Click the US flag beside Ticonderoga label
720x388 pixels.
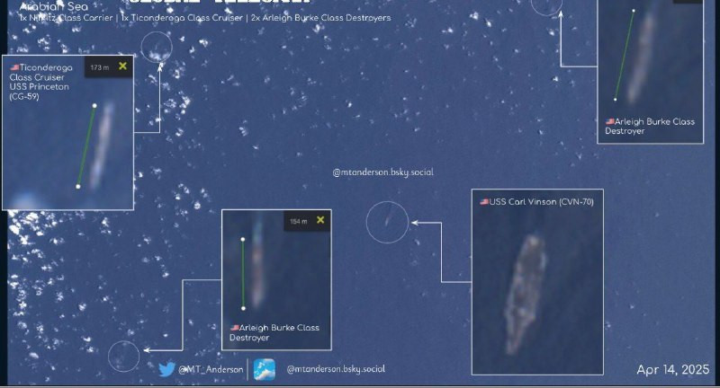[x=15, y=67]
